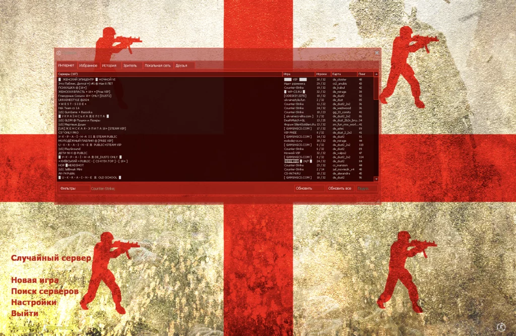Expand the Фильтры filter panel
Image resolution: width=516 pixels, height=336 pixels.
coord(73,188)
